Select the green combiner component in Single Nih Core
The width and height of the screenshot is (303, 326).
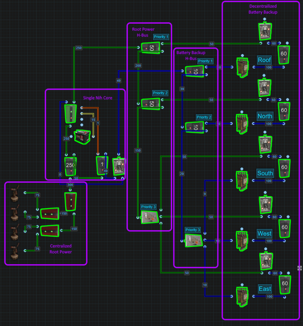coord(71,114)
